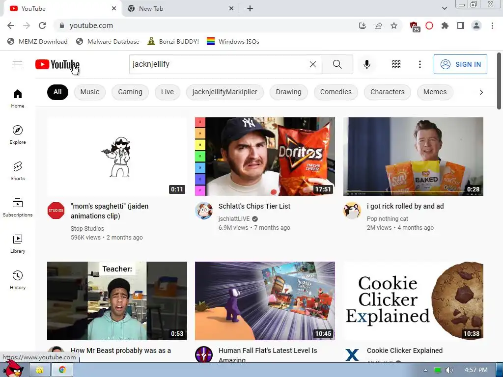This screenshot has height=377, width=503.
Task: Click the magnifier search button
Action: [337, 64]
